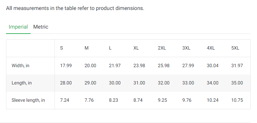Click width value 17.99 for size S

[x=66, y=66]
